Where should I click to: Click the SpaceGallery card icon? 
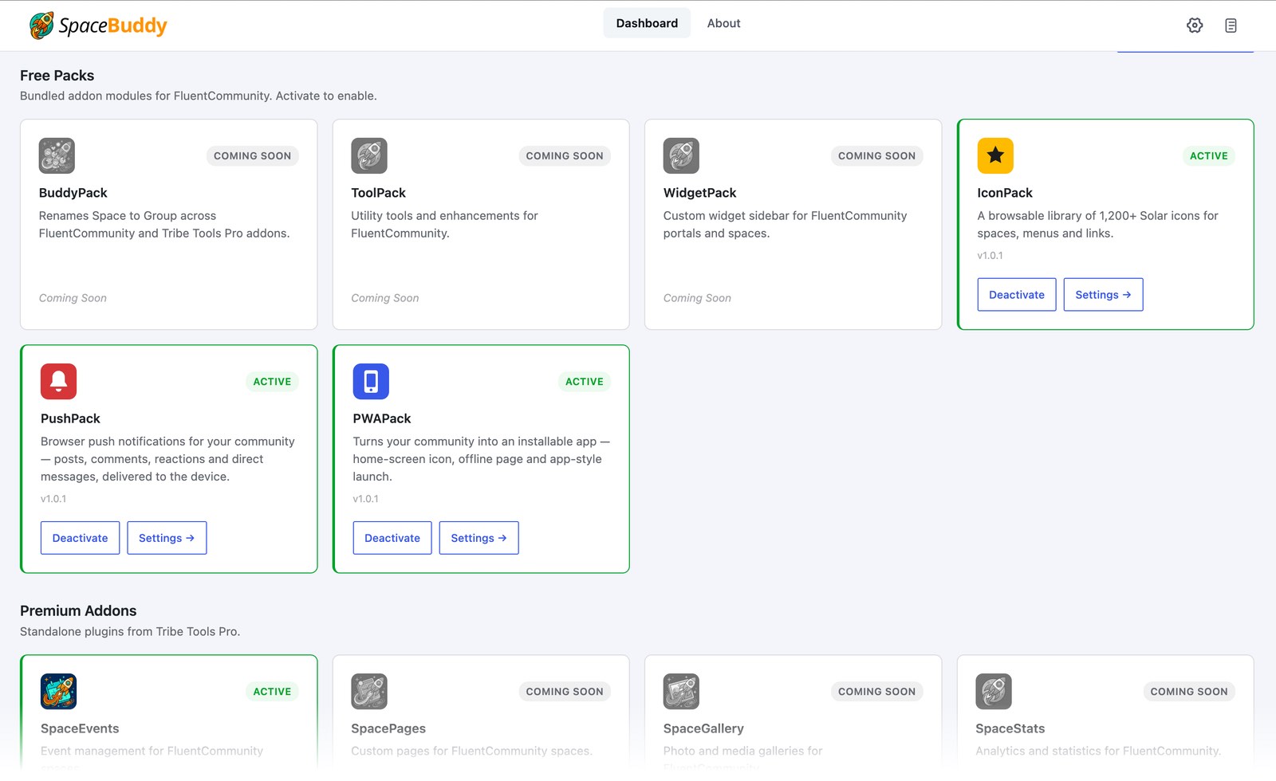tap(681, 692)
